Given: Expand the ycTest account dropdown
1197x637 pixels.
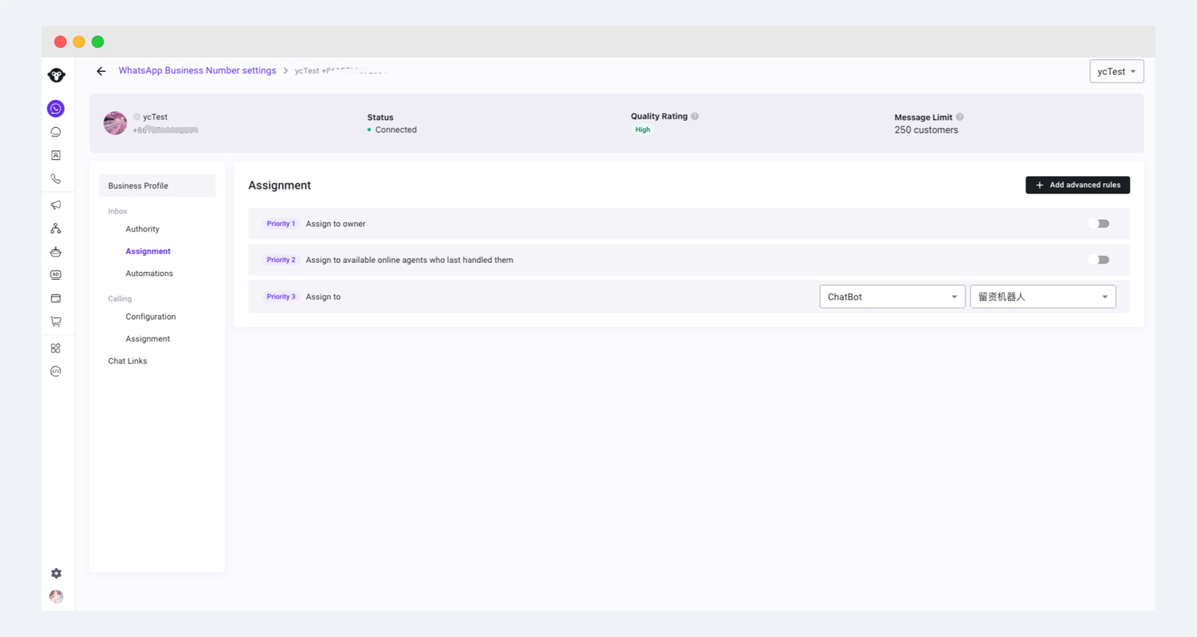Looking at the screenshot, I should [1117, 72].
